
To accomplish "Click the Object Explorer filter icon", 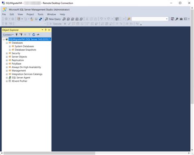I will pos(29,35).
